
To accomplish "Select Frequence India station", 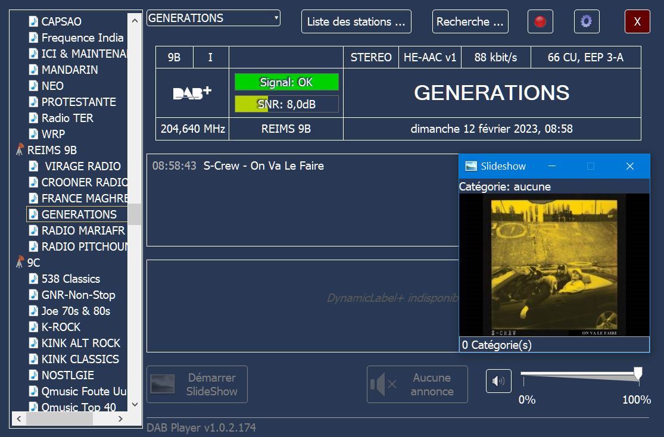I will pos(83,38).
